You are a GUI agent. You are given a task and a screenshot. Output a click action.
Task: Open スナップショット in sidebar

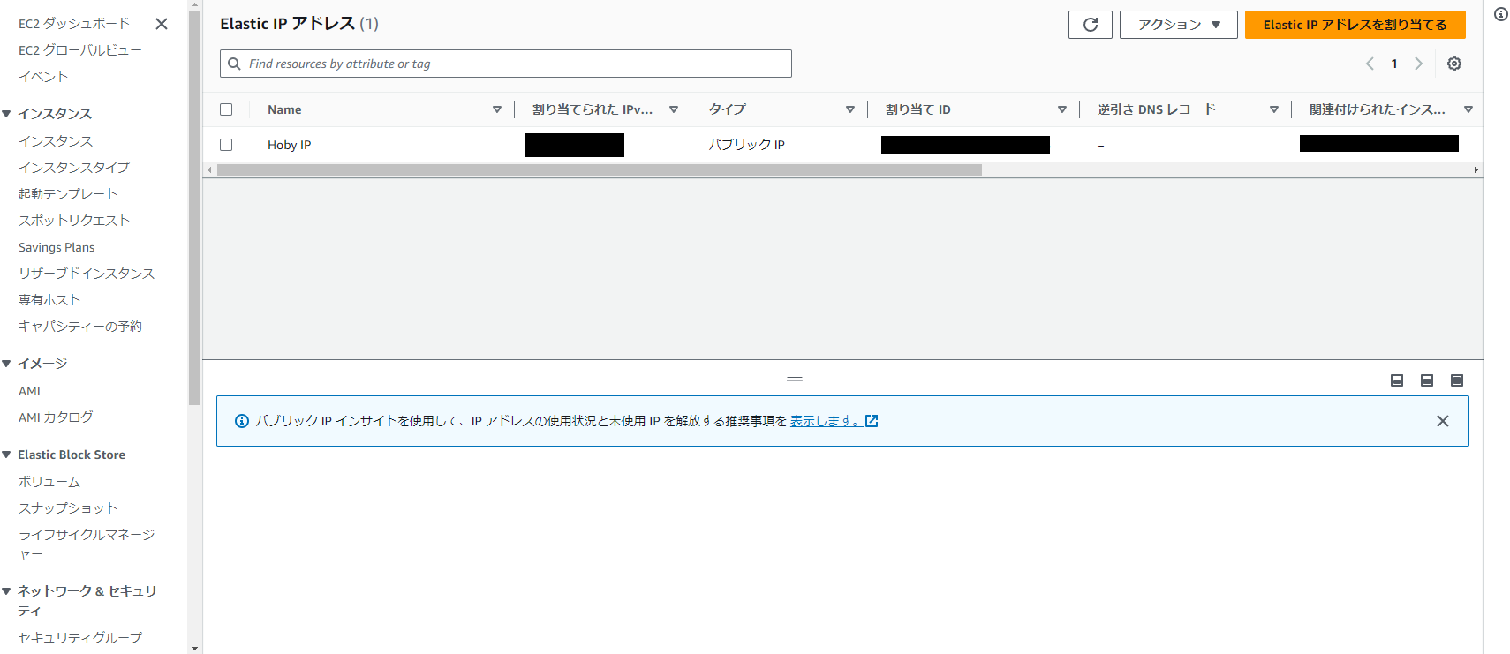pyautogui.click(x=68, y=508)
